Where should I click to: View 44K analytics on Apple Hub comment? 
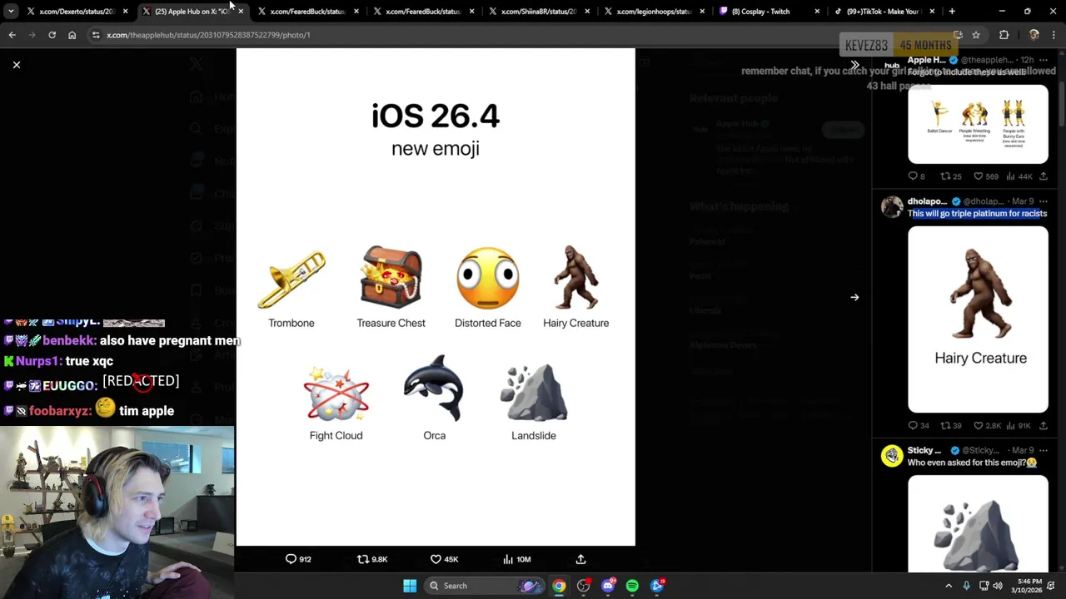pos(1019,176)
